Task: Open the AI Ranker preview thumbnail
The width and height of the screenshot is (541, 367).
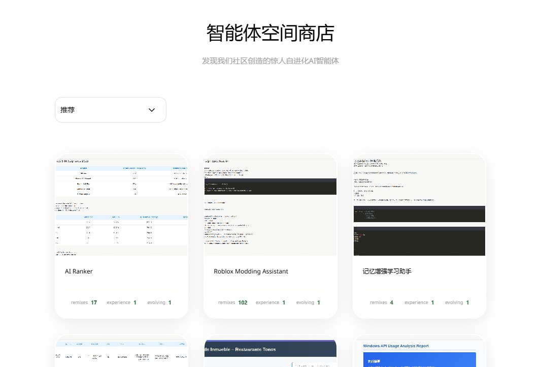Action: 121,207
